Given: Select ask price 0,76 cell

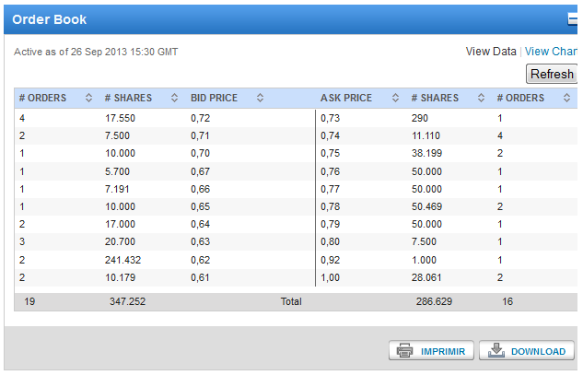Looking at the screenshot, I should tap(330, 171).
